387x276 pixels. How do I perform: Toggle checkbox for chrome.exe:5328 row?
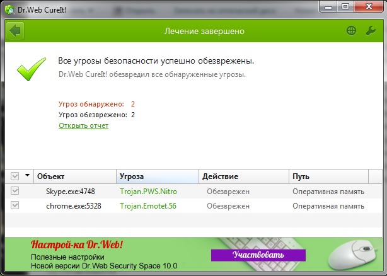[15, 205]
